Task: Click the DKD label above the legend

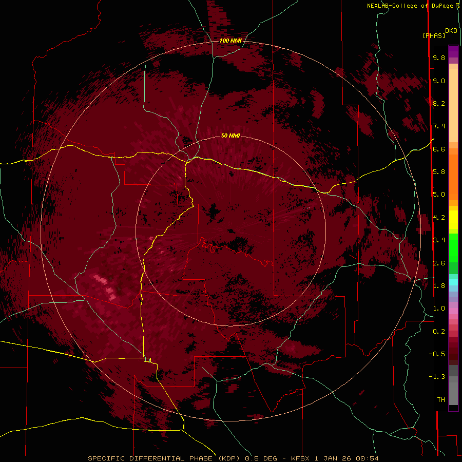Action: click(x=451, y=31)
